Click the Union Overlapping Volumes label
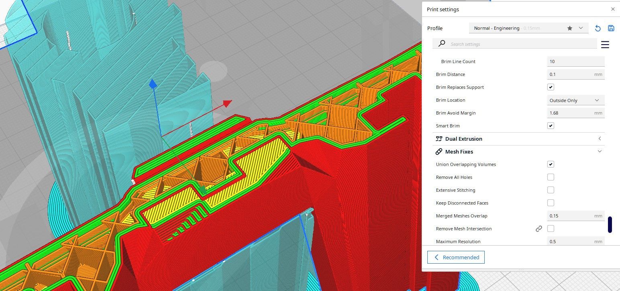The width and height of the screenshot is (620, 291). [466, 164]
